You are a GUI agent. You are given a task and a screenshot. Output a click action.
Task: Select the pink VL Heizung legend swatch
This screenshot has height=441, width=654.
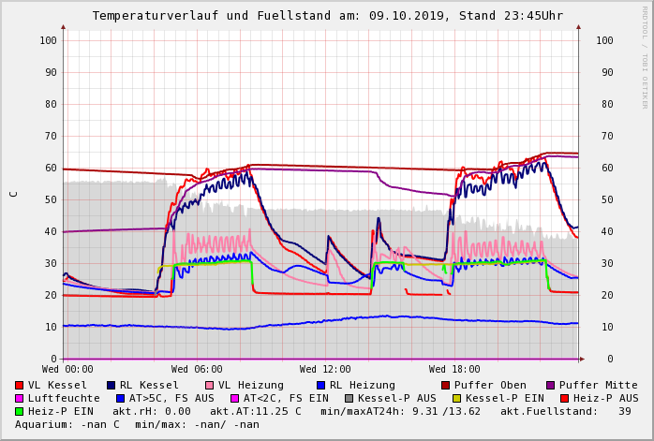210,385
